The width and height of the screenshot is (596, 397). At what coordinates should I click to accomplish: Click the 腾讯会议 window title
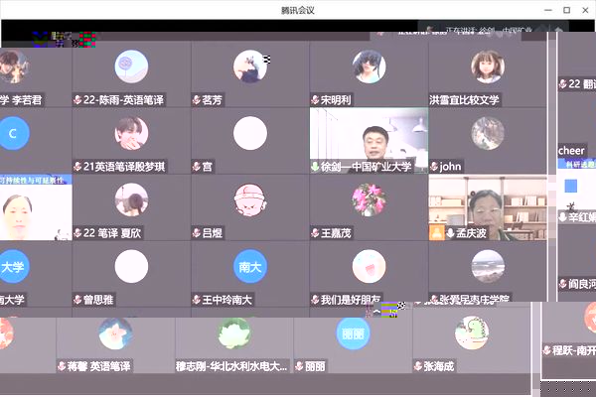click(x=298, y=10)
